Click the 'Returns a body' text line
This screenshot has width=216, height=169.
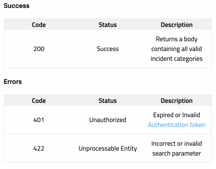pyautogui.click(x=176, y=39)
